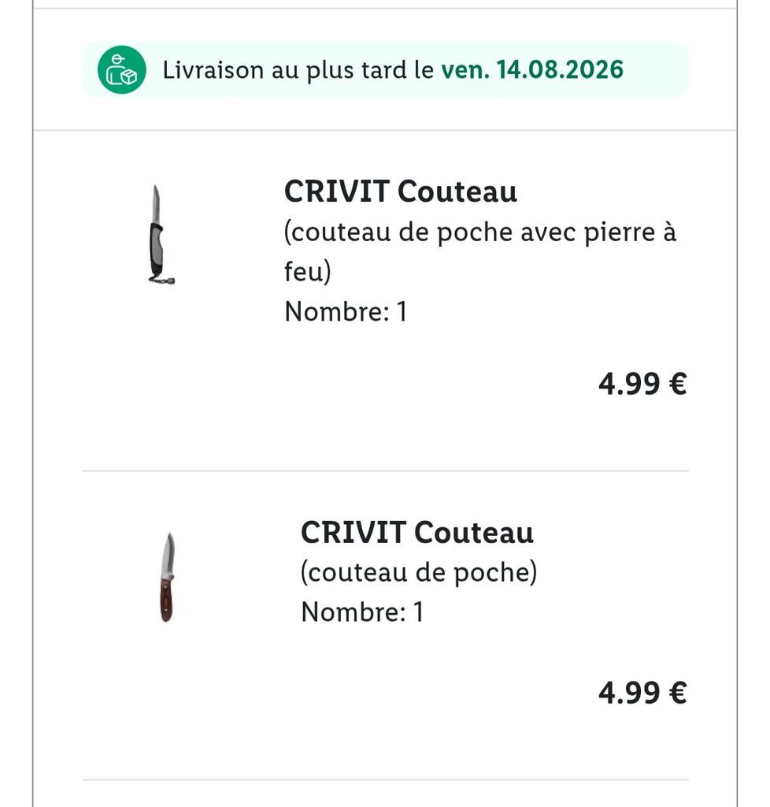Click the brown wooden knife handle image
Viewport: 770px width, 807px height.
point(166,601)
